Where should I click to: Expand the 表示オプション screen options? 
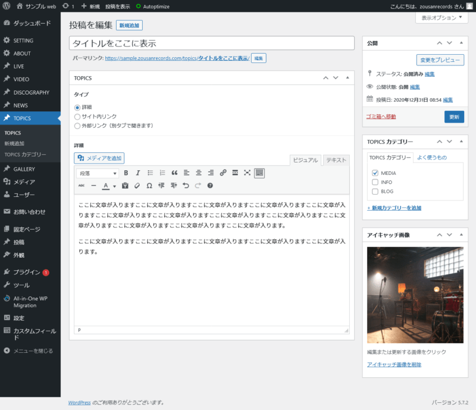coord(441,18)
